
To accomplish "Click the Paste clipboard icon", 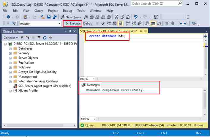I will [x=128, y=17].
